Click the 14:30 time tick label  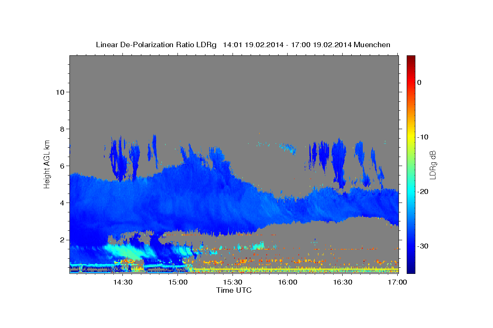pyautogui.click(x=123, y=282)
